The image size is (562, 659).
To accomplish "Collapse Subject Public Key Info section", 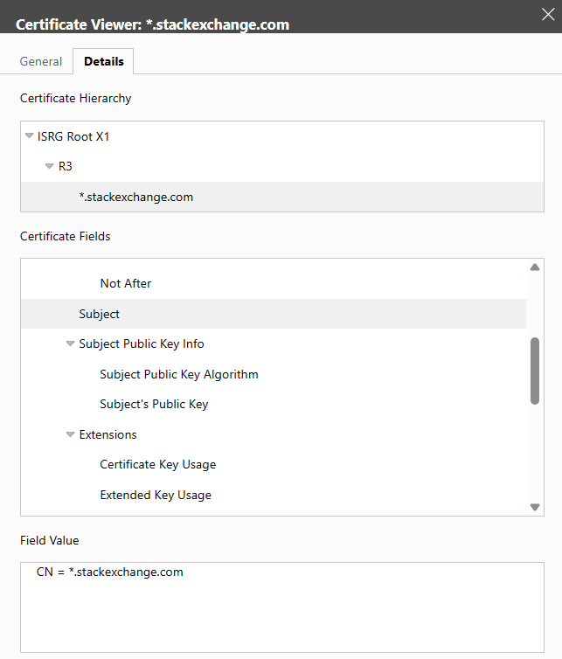I will 70,343.
